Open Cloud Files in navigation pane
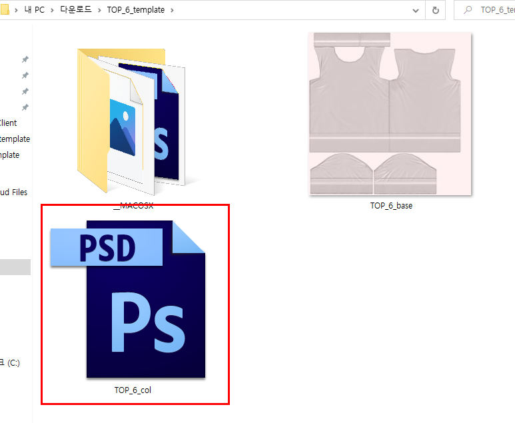 (13, 192)
